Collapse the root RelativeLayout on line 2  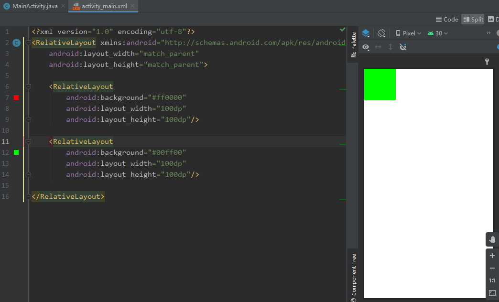pyautogui.click(x=28, y=43)
